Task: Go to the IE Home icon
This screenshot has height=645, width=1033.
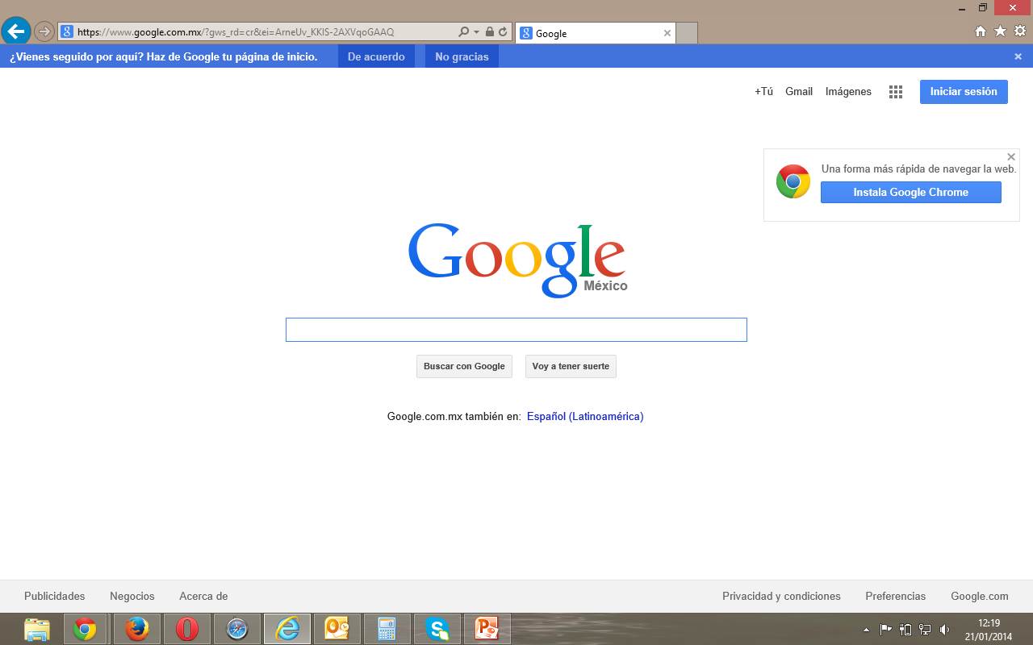Action: [981, 31]
